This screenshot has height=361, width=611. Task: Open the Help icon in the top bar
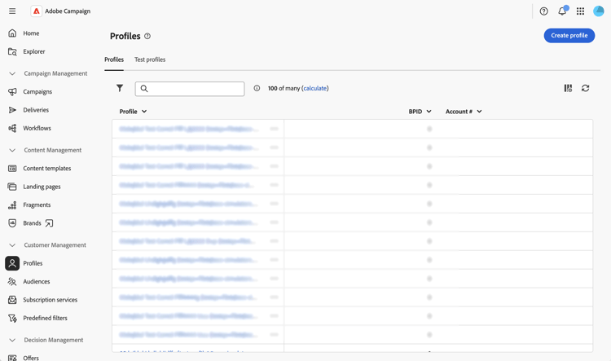coord(543,11)
